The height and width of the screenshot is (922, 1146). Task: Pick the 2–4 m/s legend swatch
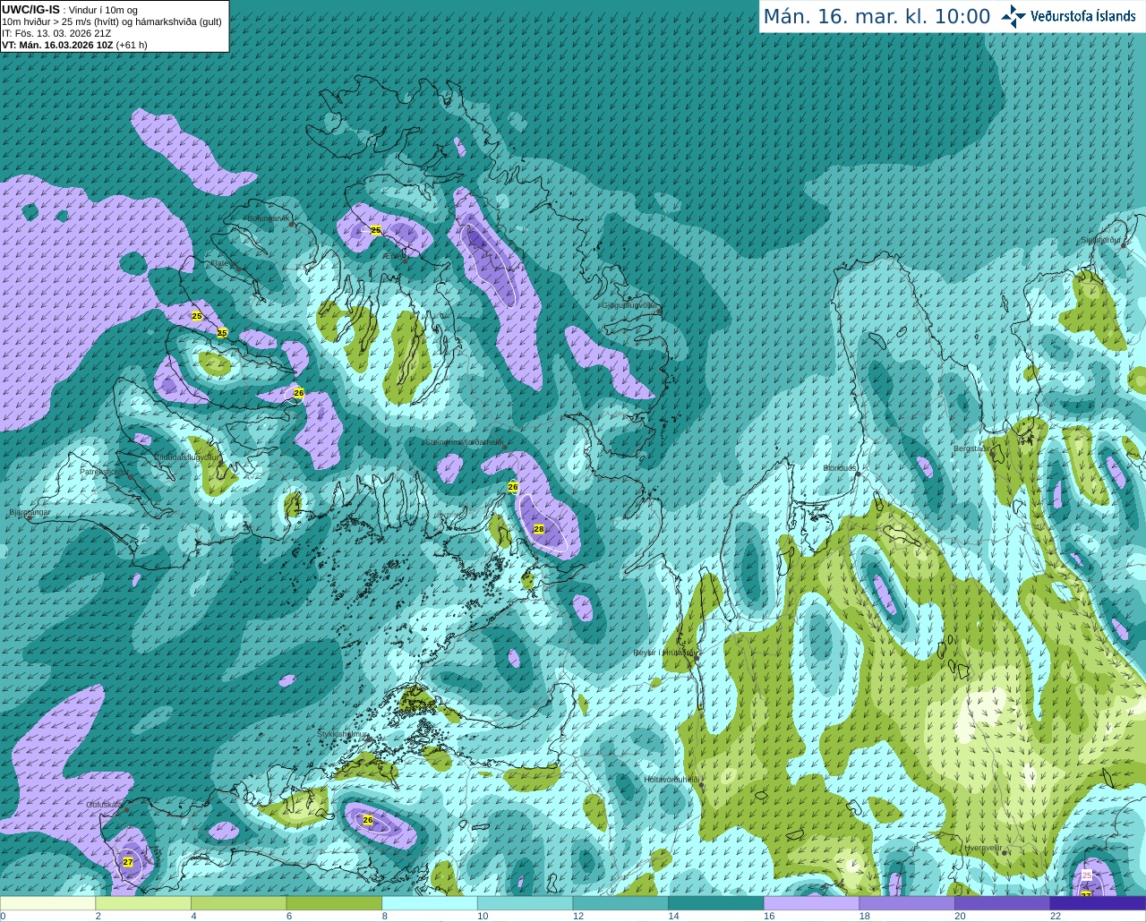coord(143,903)
